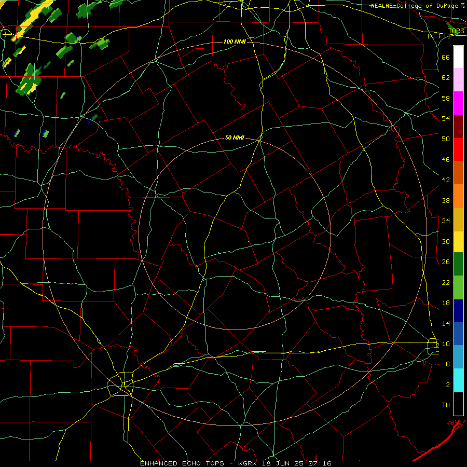The height and width of the screenshot is (467, 467).
Task: Click the 07:16 timestamp
Action: tap(321, 463)
